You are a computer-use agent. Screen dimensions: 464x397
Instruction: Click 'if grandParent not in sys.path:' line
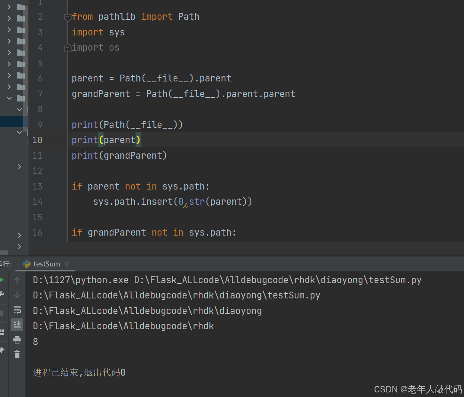point(154,233)
